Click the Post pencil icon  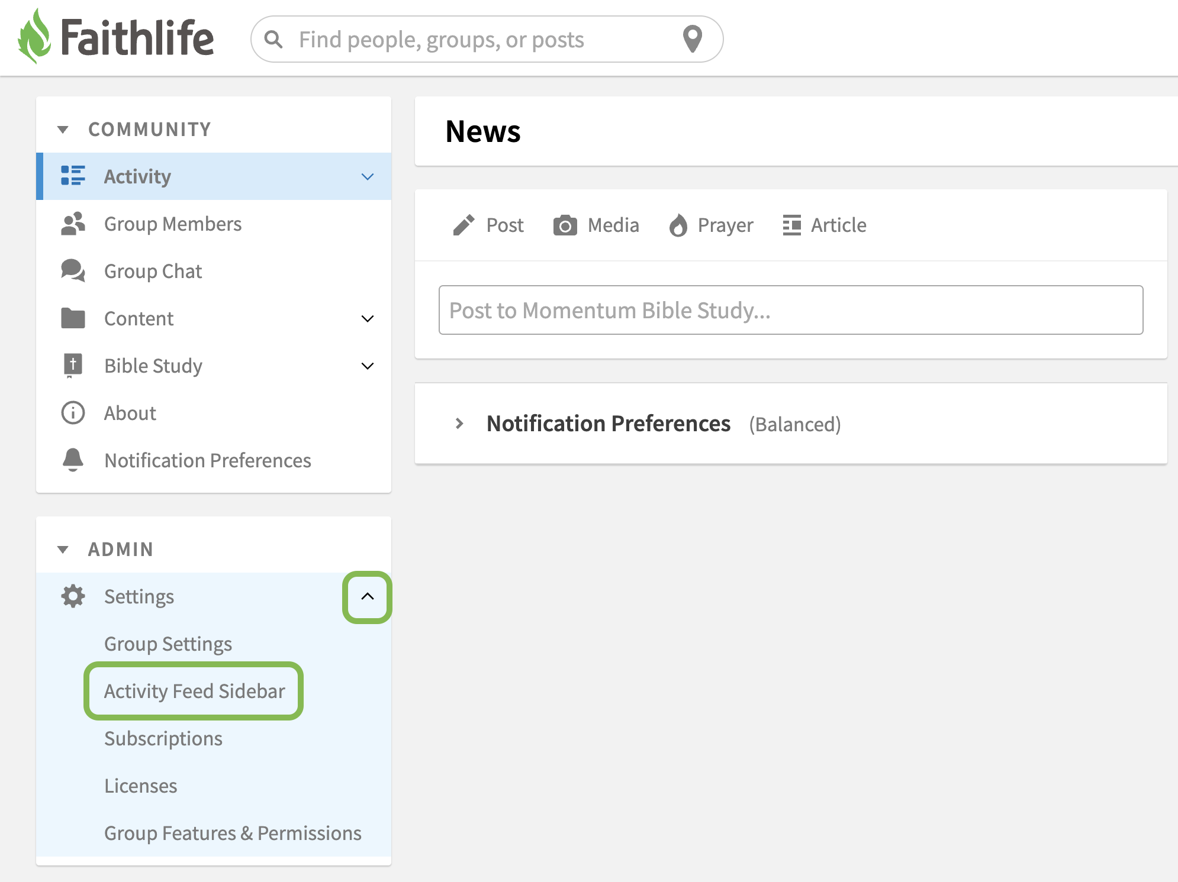[464, 225]
